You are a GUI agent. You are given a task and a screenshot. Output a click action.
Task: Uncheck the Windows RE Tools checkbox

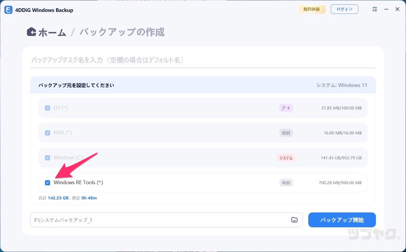pos(47,183)
